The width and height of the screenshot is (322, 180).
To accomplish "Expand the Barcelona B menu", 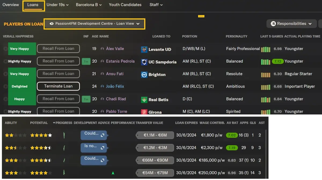I will coord(89,5).
